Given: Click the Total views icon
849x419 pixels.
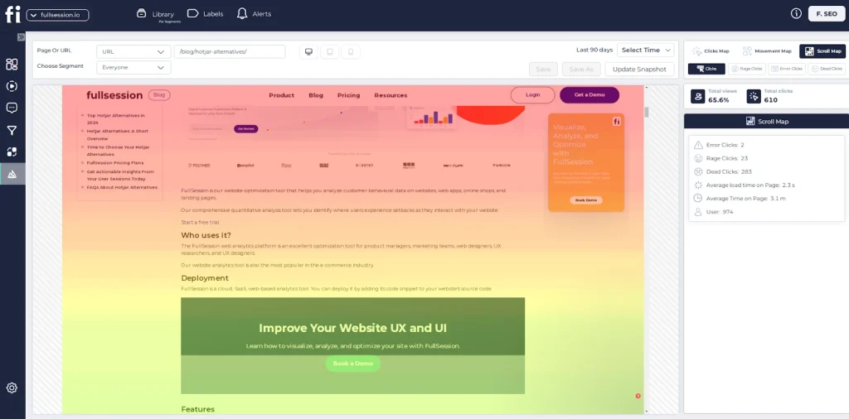Looking at the screenshot, I should 698,97.
